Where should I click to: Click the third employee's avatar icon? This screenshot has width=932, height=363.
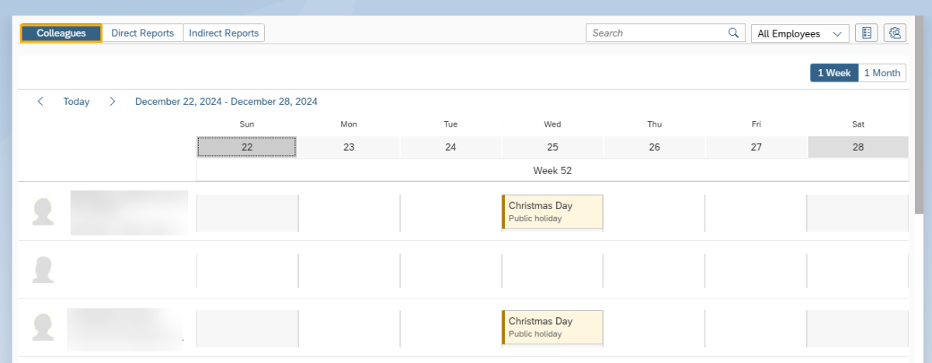pos(43,327)
